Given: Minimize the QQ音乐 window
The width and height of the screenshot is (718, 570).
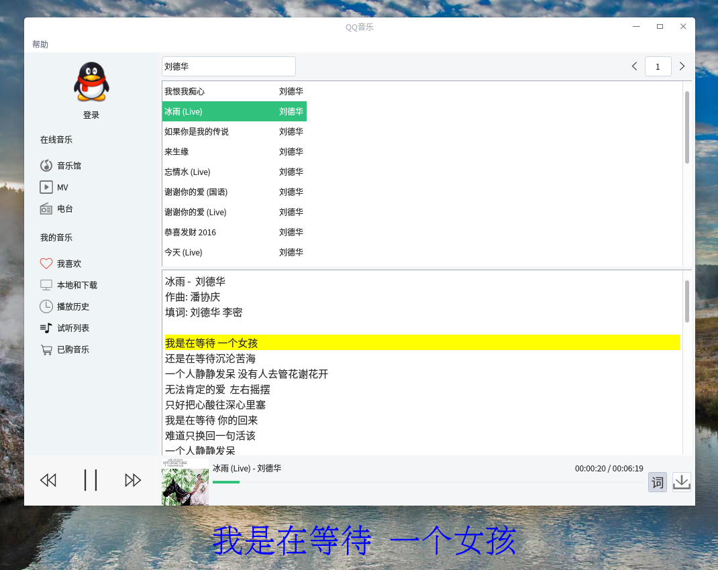Looking at the screenshot, I should [636, 27].
